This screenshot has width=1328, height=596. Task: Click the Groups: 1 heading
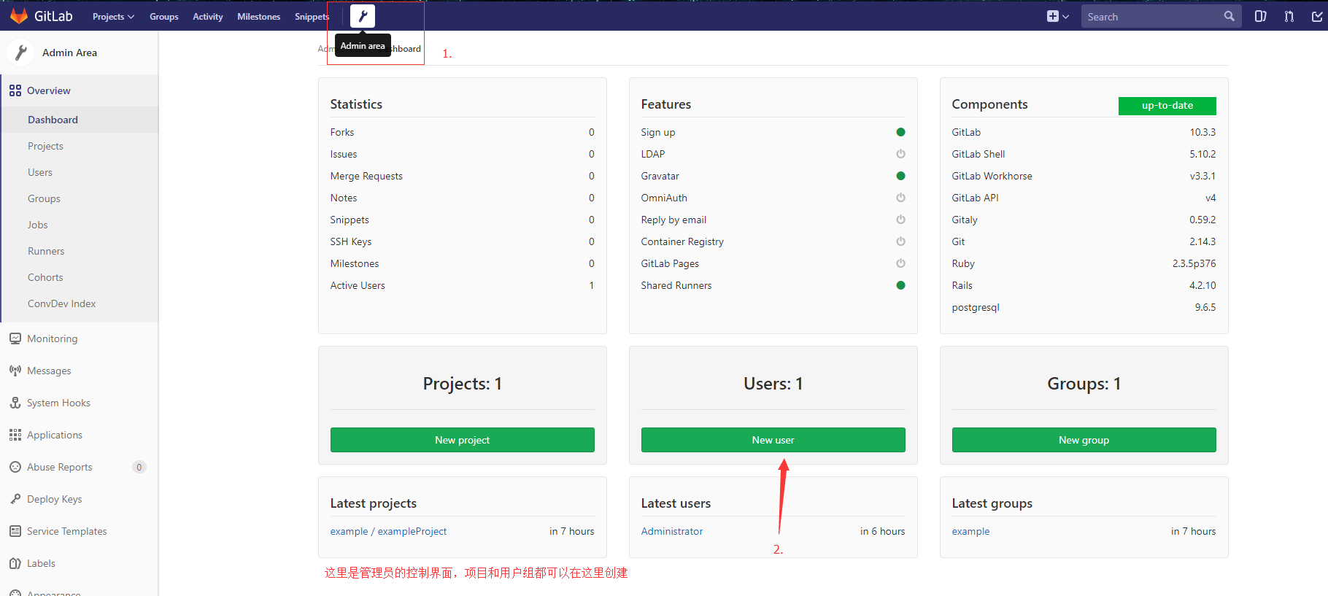pos(1084,384)
